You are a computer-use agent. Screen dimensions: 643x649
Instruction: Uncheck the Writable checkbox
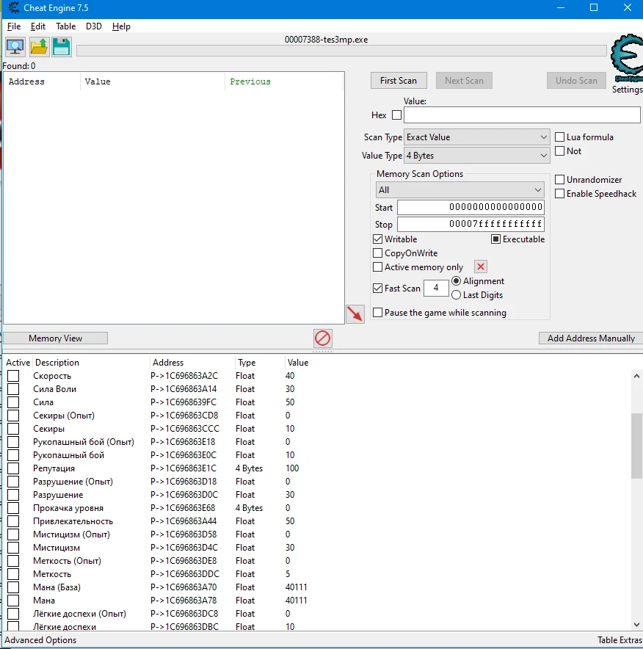377,239
